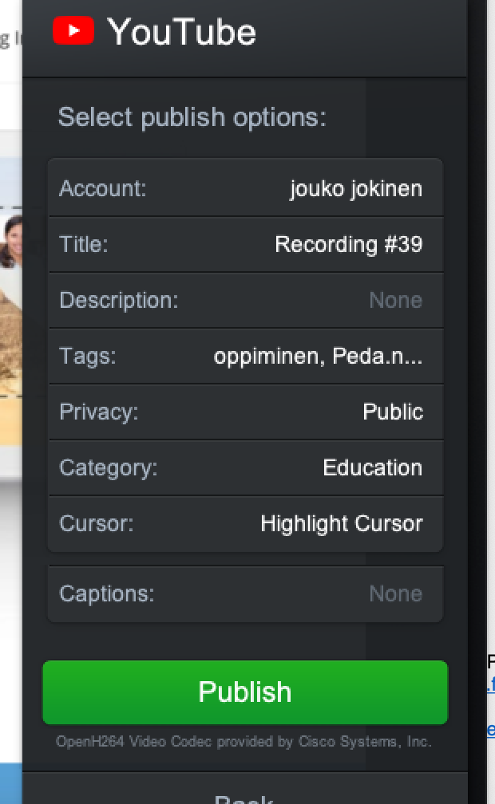Change the account 'jouko jokinen'
Screen dimensions: 495x804
(x=355, y=189)
